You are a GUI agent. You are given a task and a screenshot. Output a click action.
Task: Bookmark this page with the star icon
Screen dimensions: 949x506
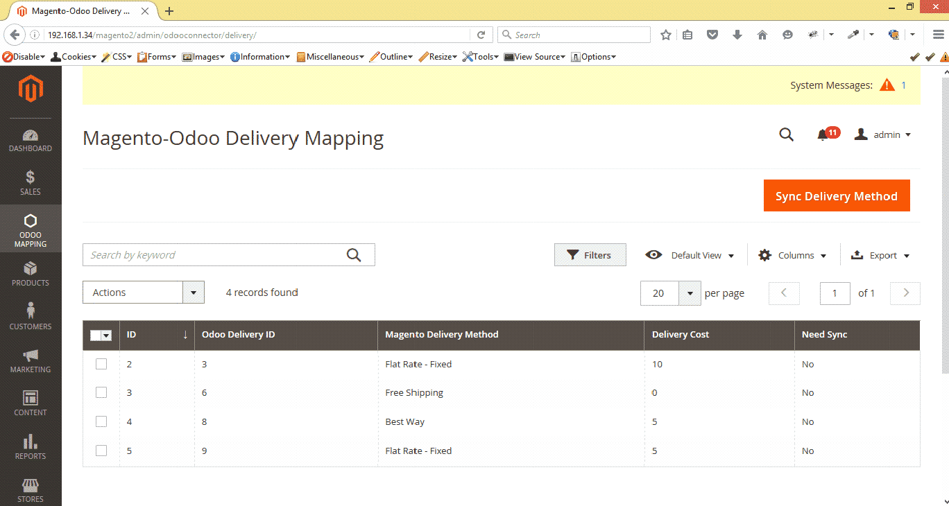coord(666,35)
